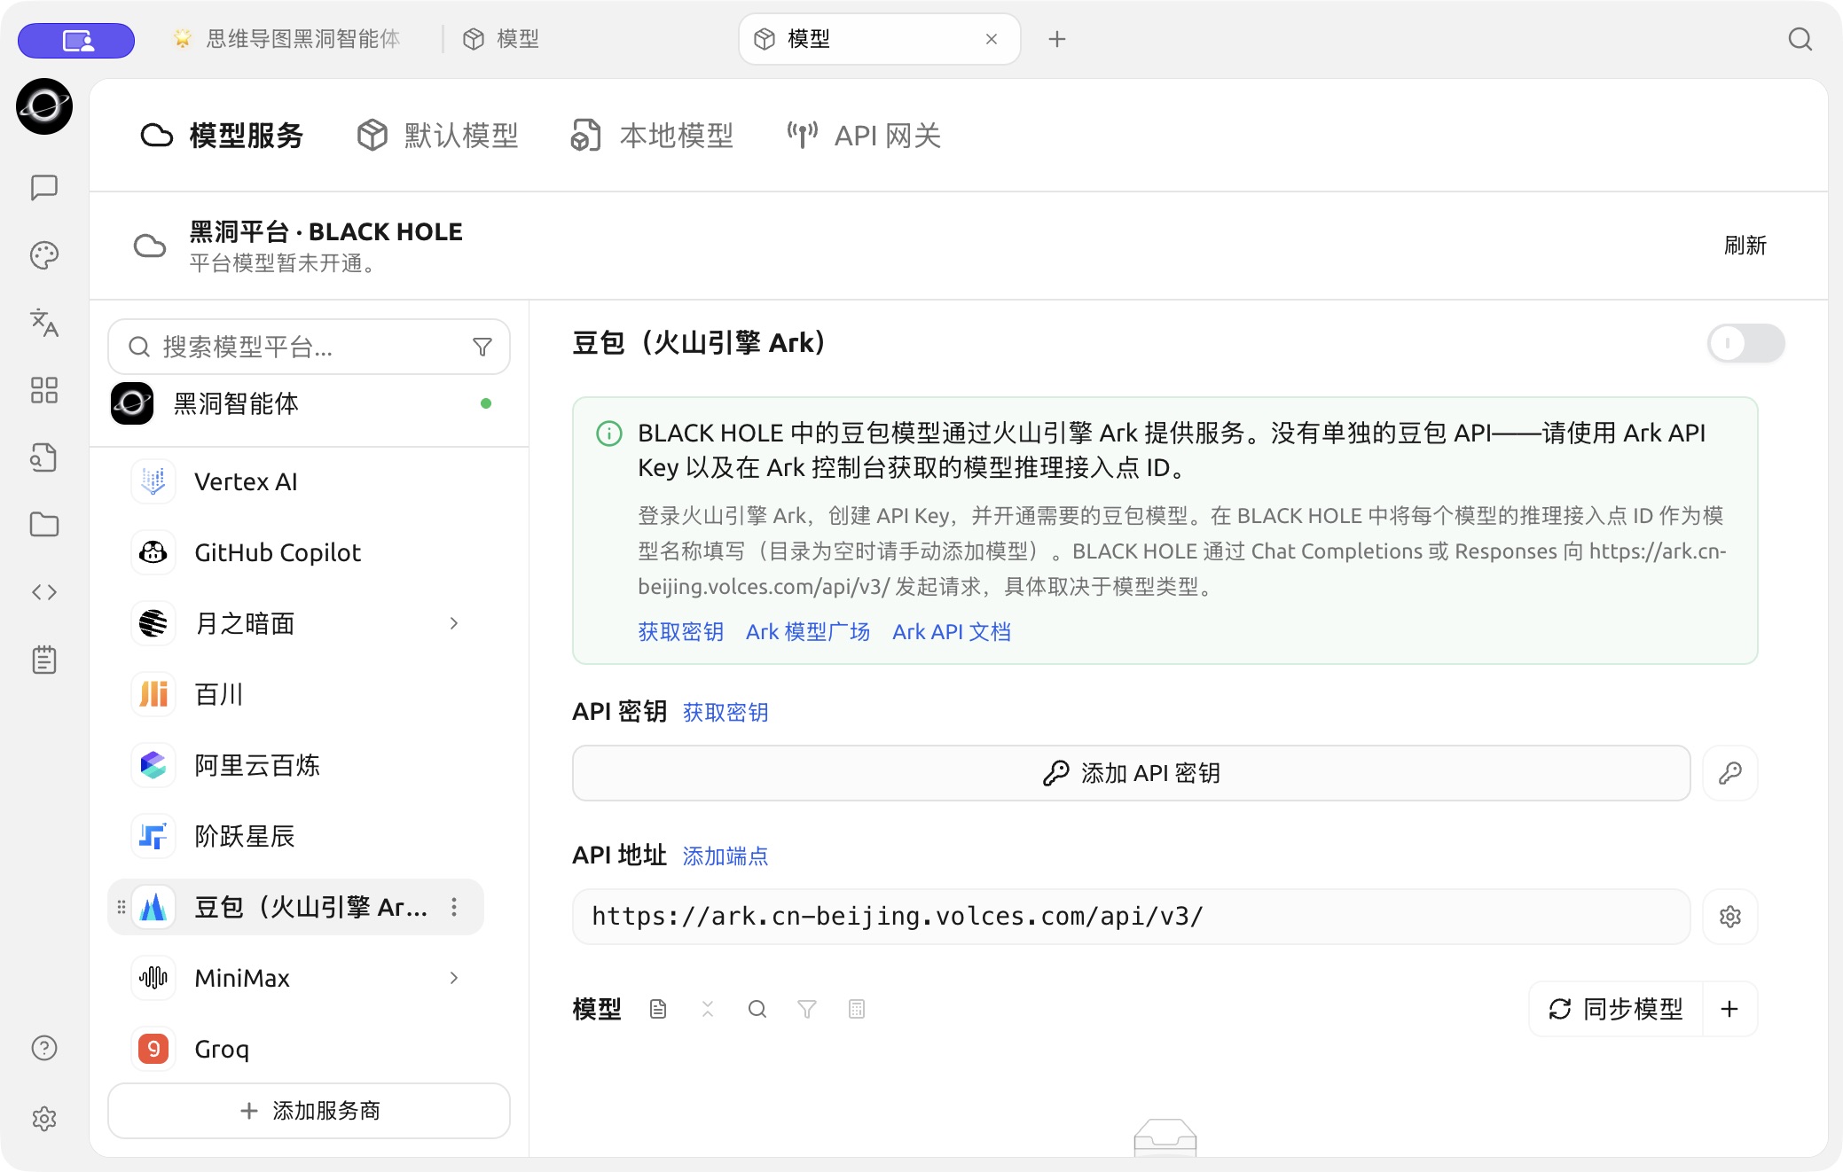Screen dimensions: 1843x1172
Task: Click the model search magnifier icon
Action: pyautogui.click(x=757, y=1009)
